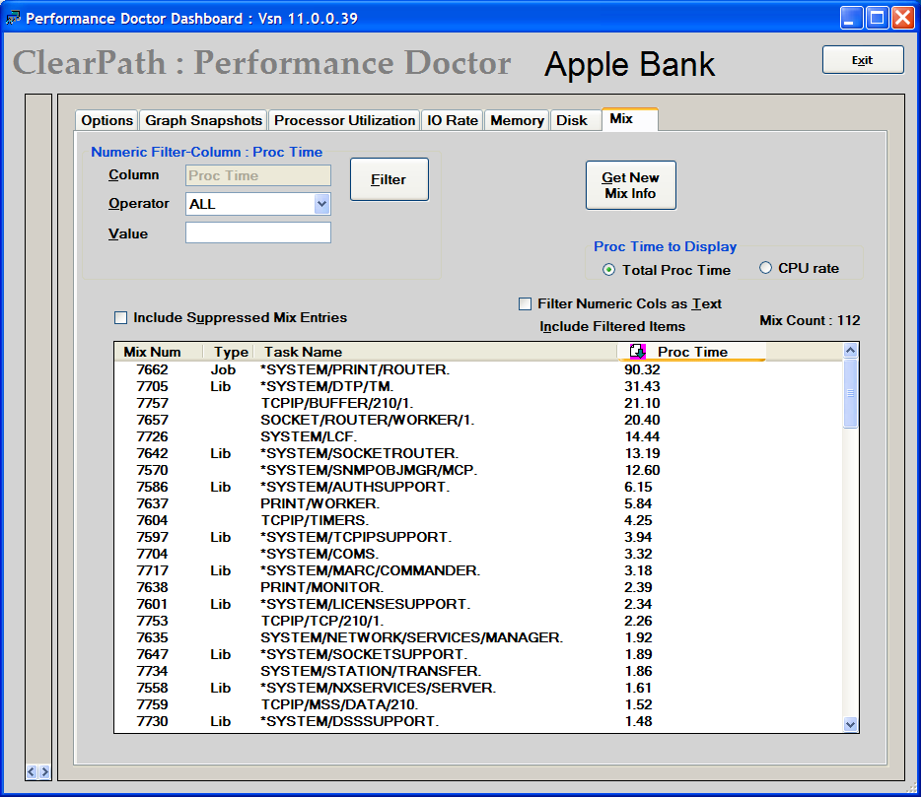Click the Job type cell for mix 7662
Screen dimensions: 921x797
tap(223, 369)
